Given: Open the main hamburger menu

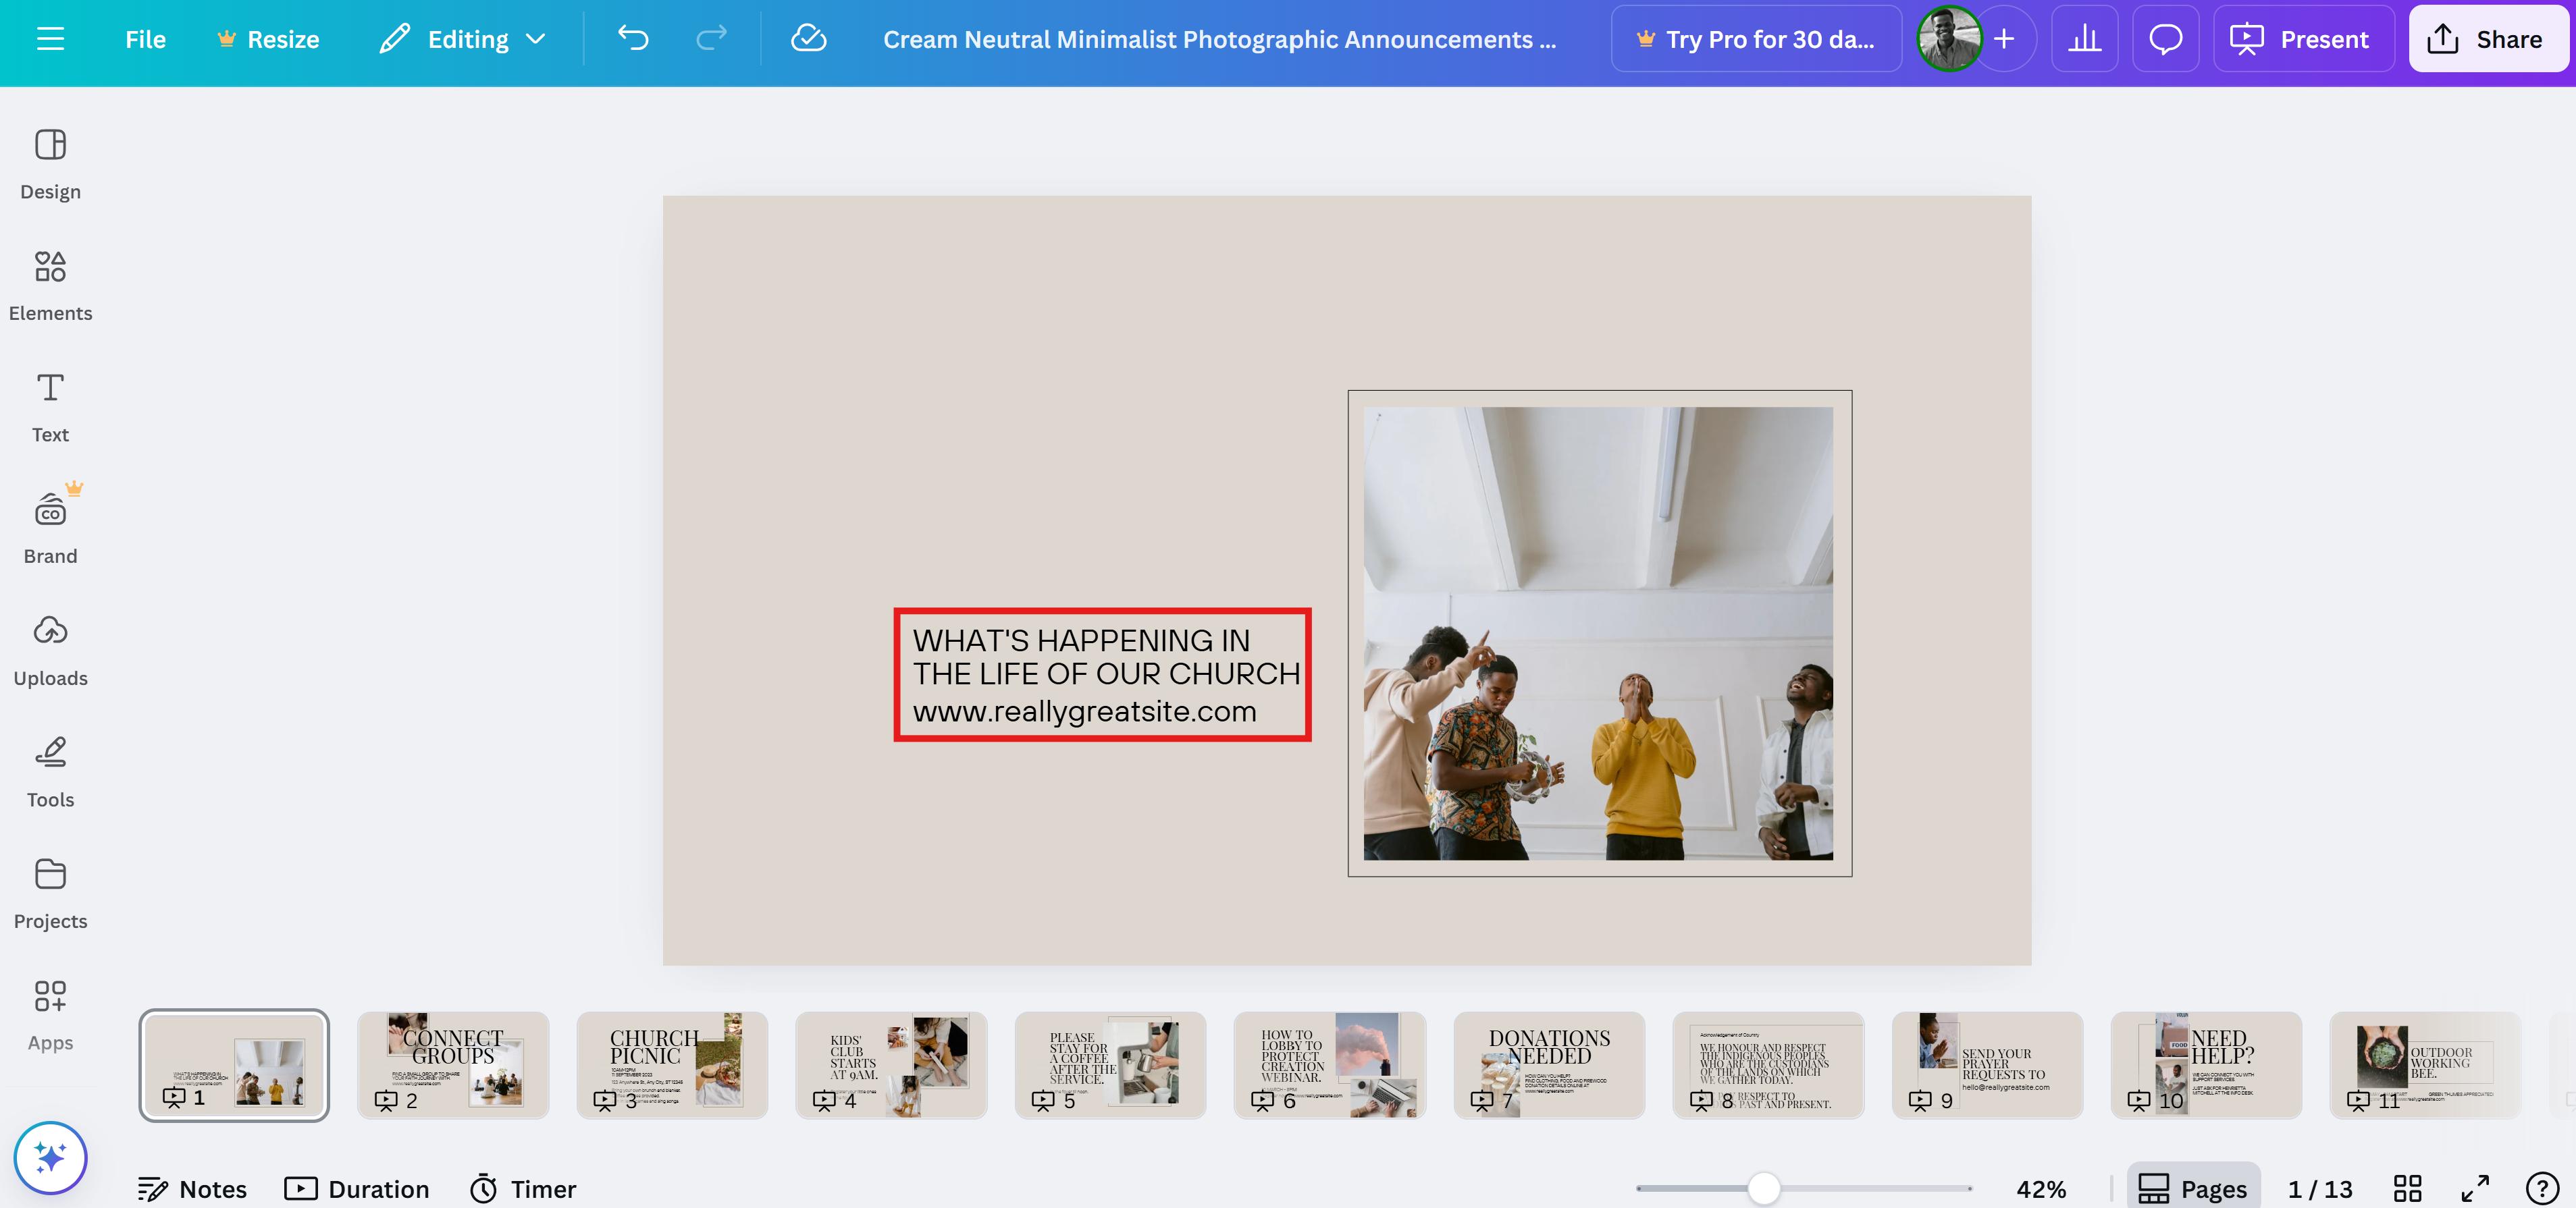Looking at the screenshot, I should (50, 39).
